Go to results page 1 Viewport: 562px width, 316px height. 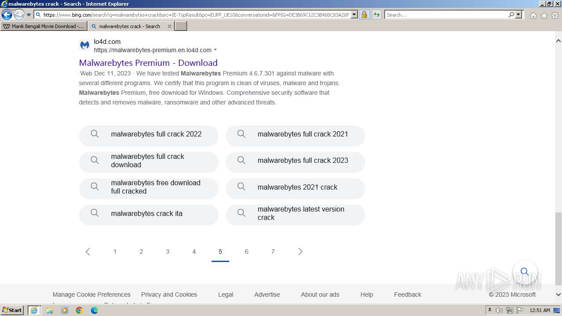115,251
